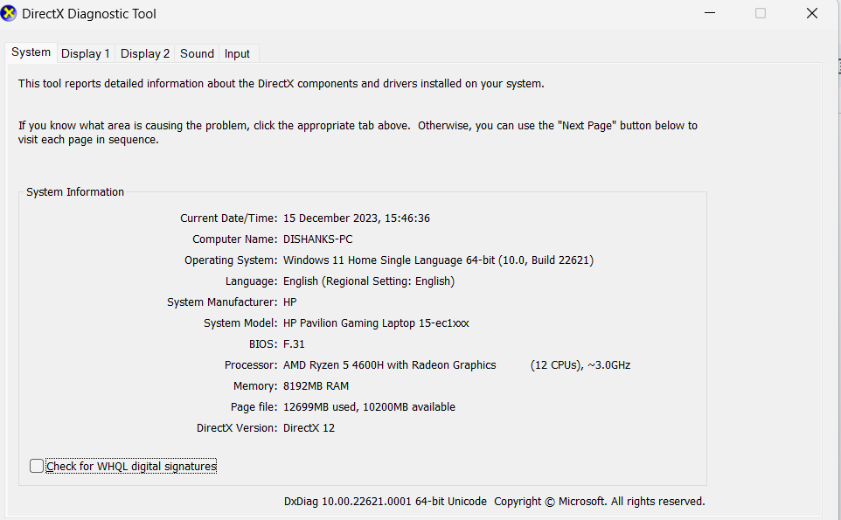Enable Check for WHQL digital signatures
The height and width of the screenshot is (520, 841).
pos(36,466)
